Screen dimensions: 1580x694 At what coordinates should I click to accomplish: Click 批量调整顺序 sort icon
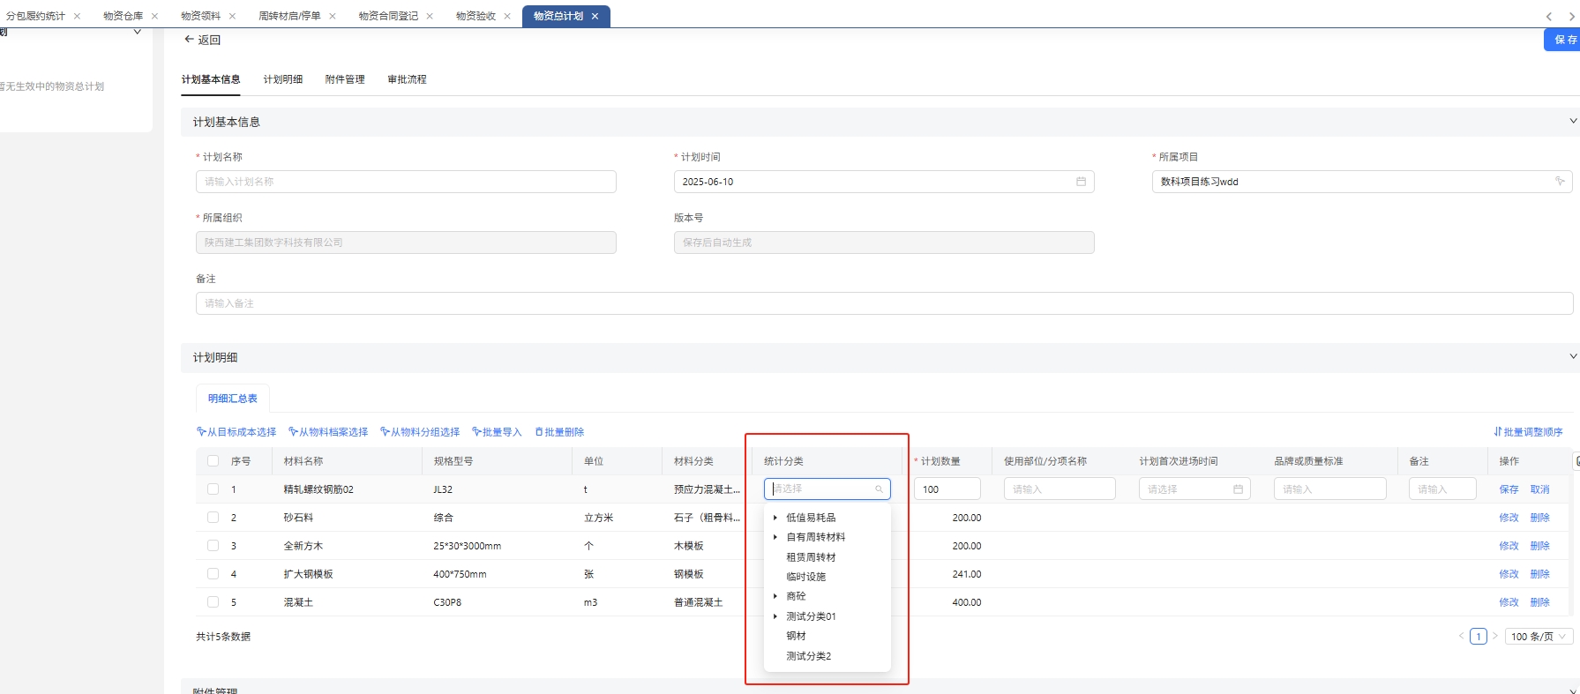[x=1497, y=432]
